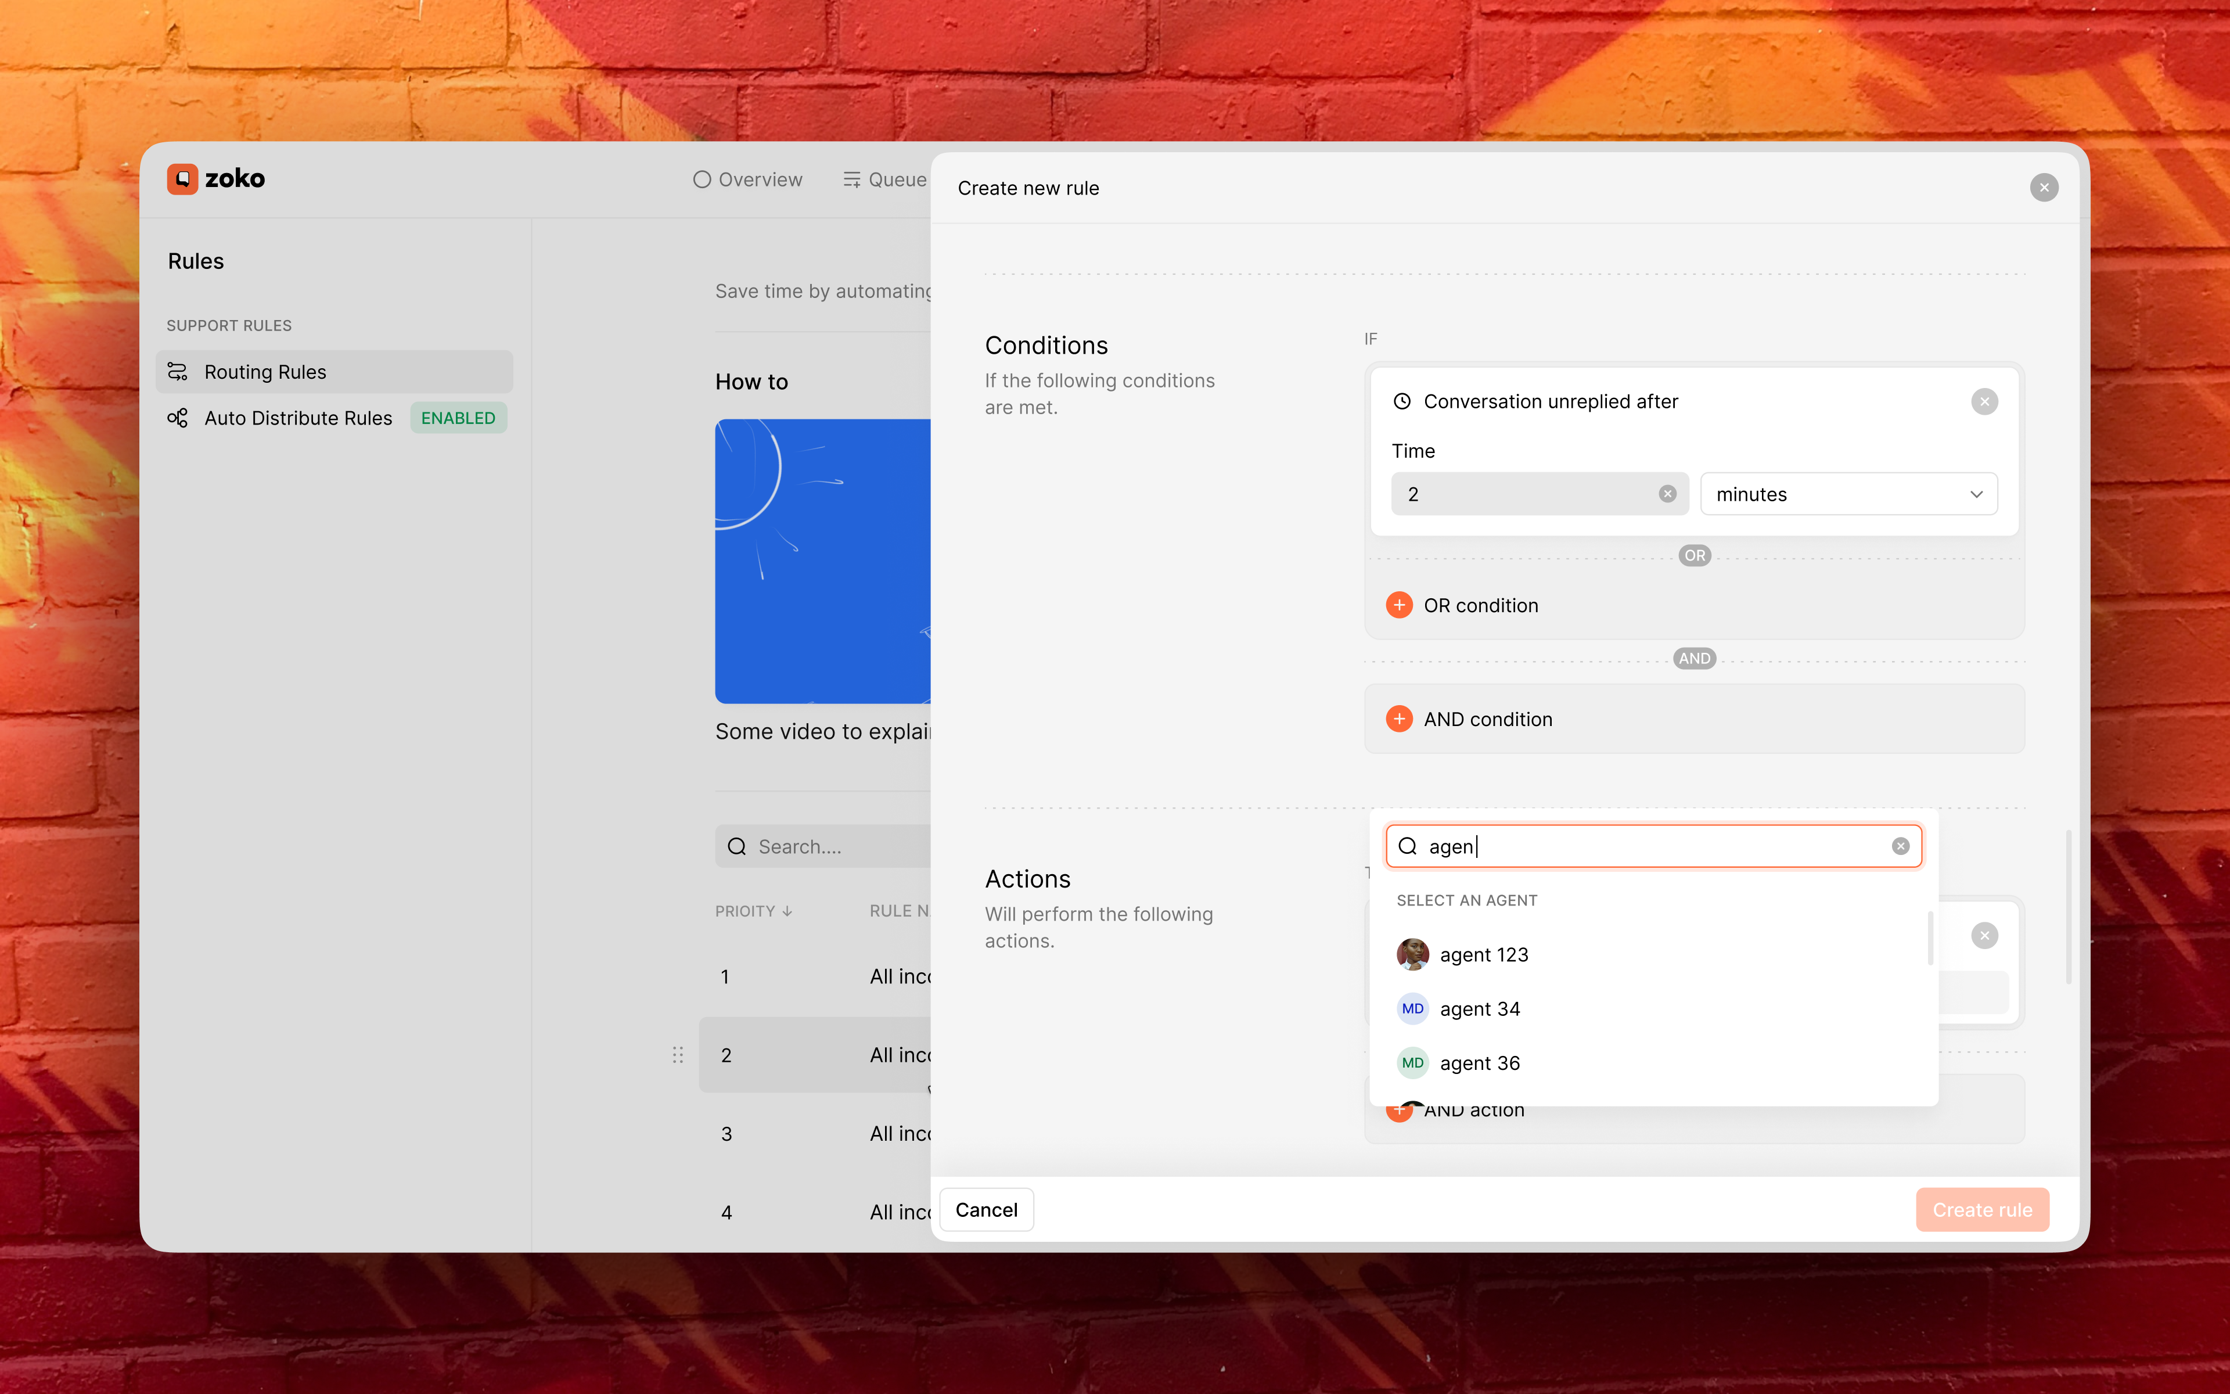
Task: Click agent 123 avatar photo
Action: point(1413,954)
